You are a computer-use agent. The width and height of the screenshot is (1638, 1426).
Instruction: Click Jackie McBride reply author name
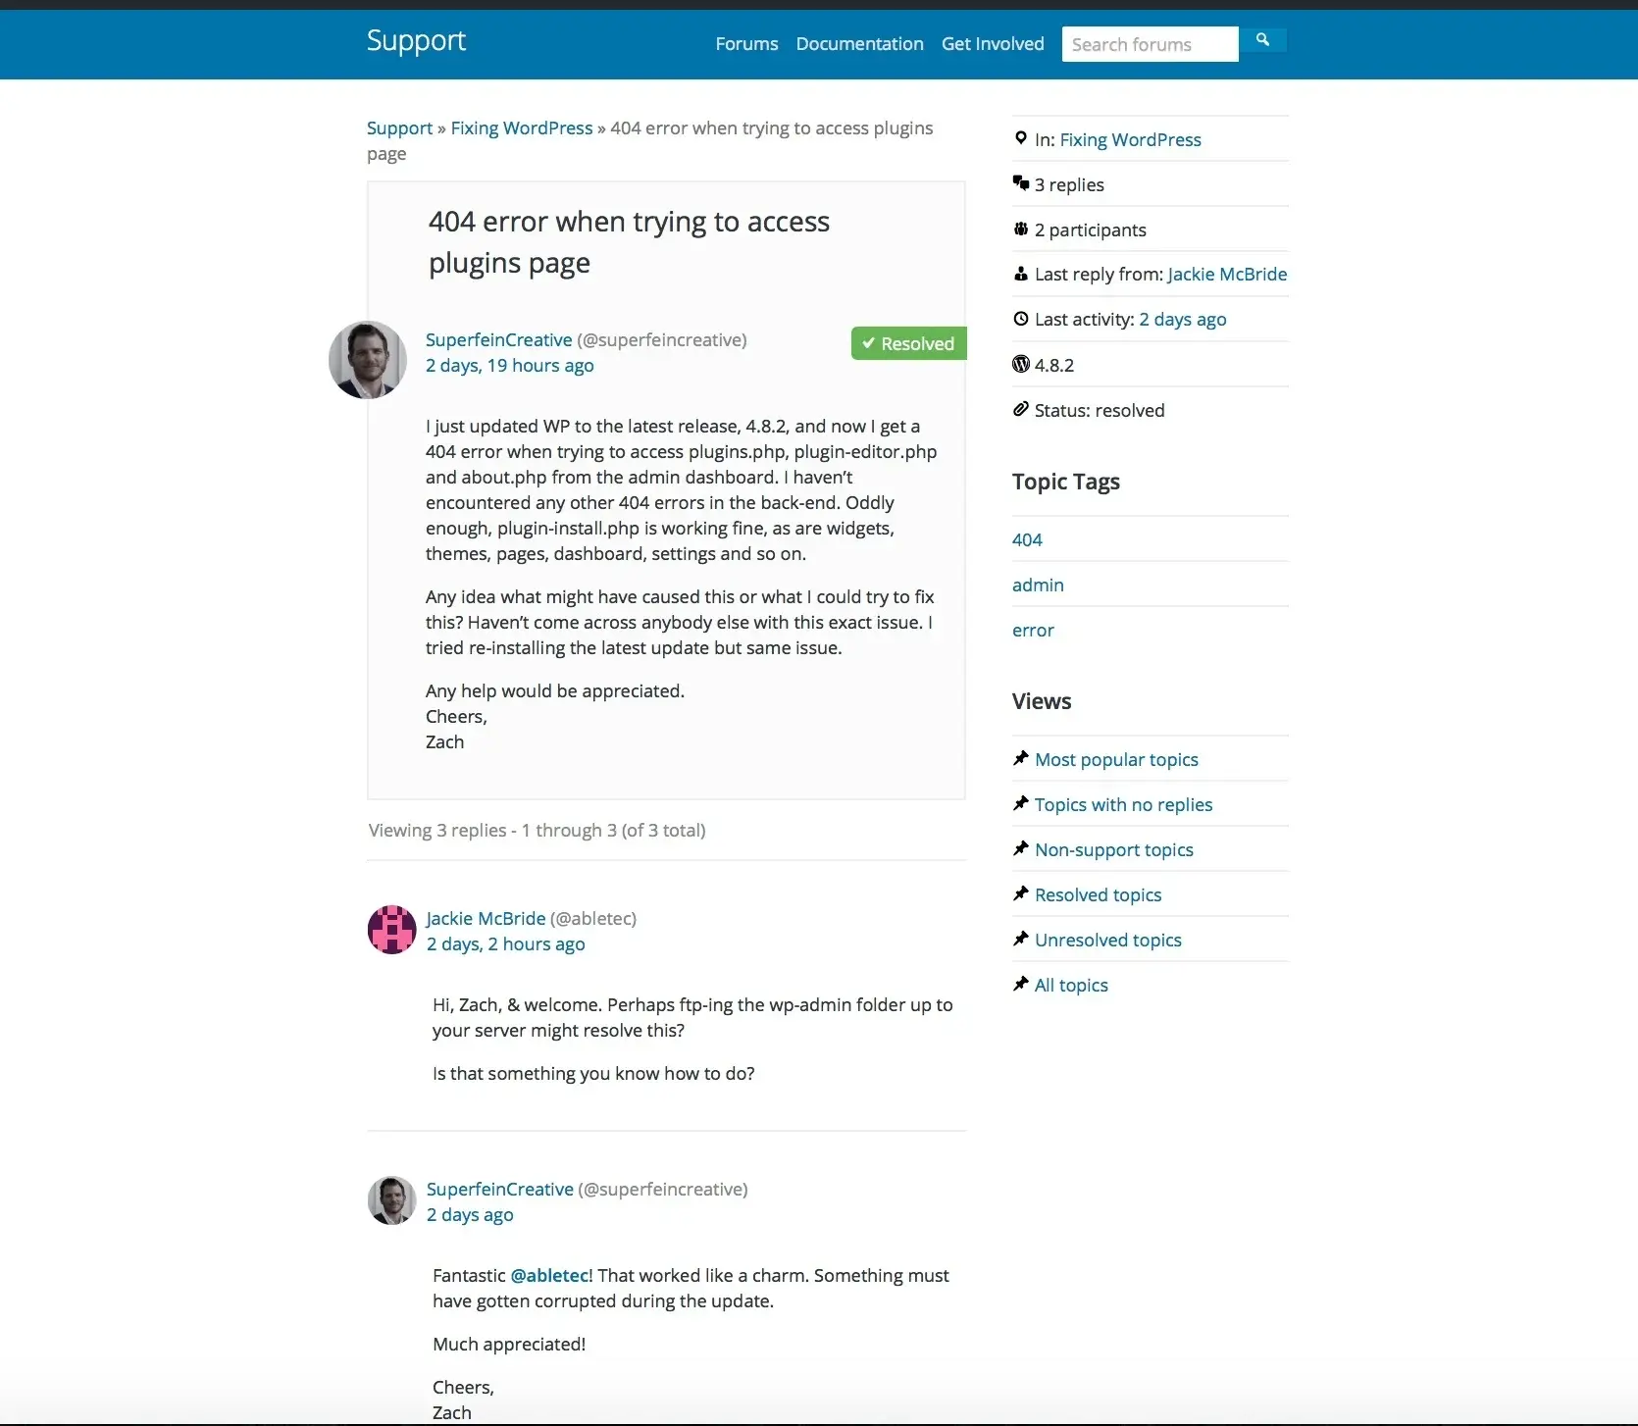click(x=486, y=919)
